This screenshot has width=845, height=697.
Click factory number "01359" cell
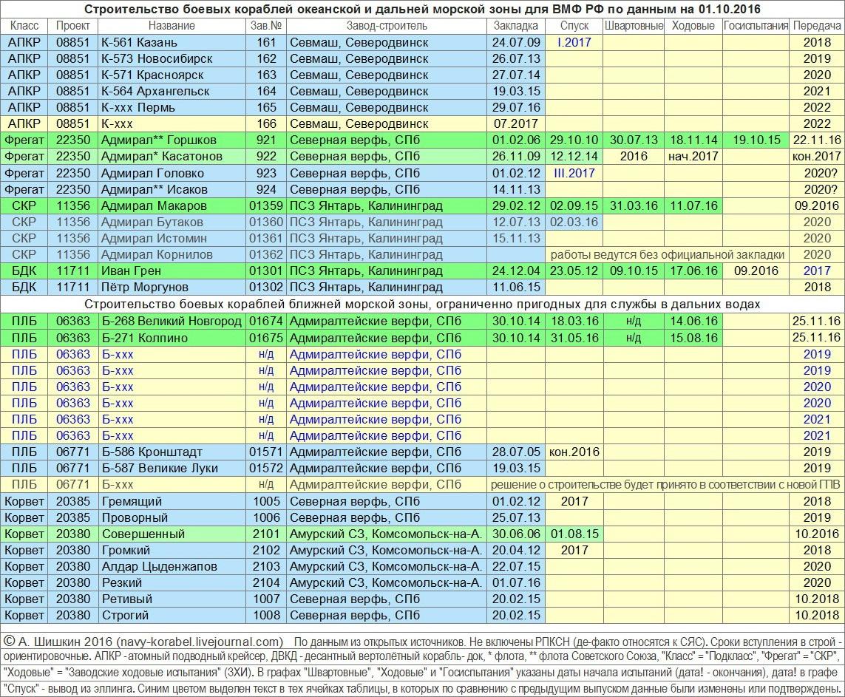click(265, 205)
